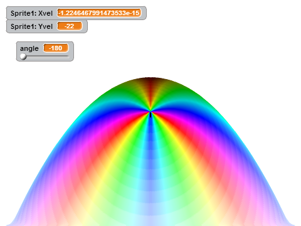The height and width of the screenshot is (226, 301).
Task: Select the Xvel value readout ending in e-15
Action: pyautogui.click(x=99, y=13)
